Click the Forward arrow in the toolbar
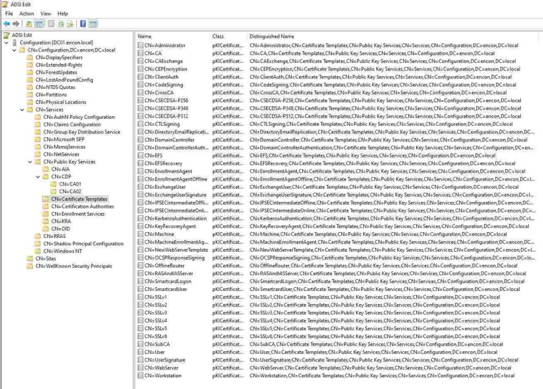This screenshot has width=543, height=389. tap(16, 24)
